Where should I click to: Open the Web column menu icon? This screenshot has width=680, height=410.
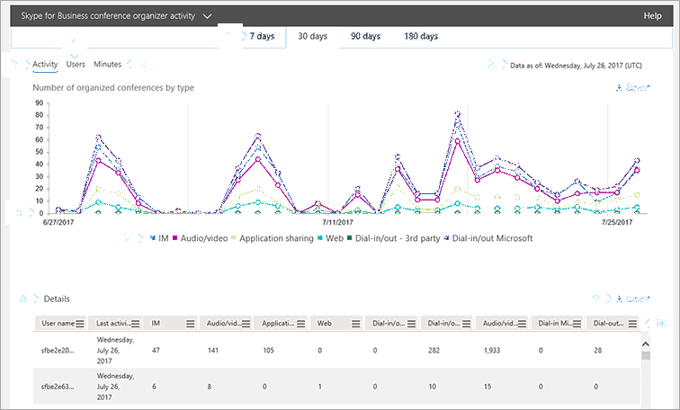pos(355,324)
